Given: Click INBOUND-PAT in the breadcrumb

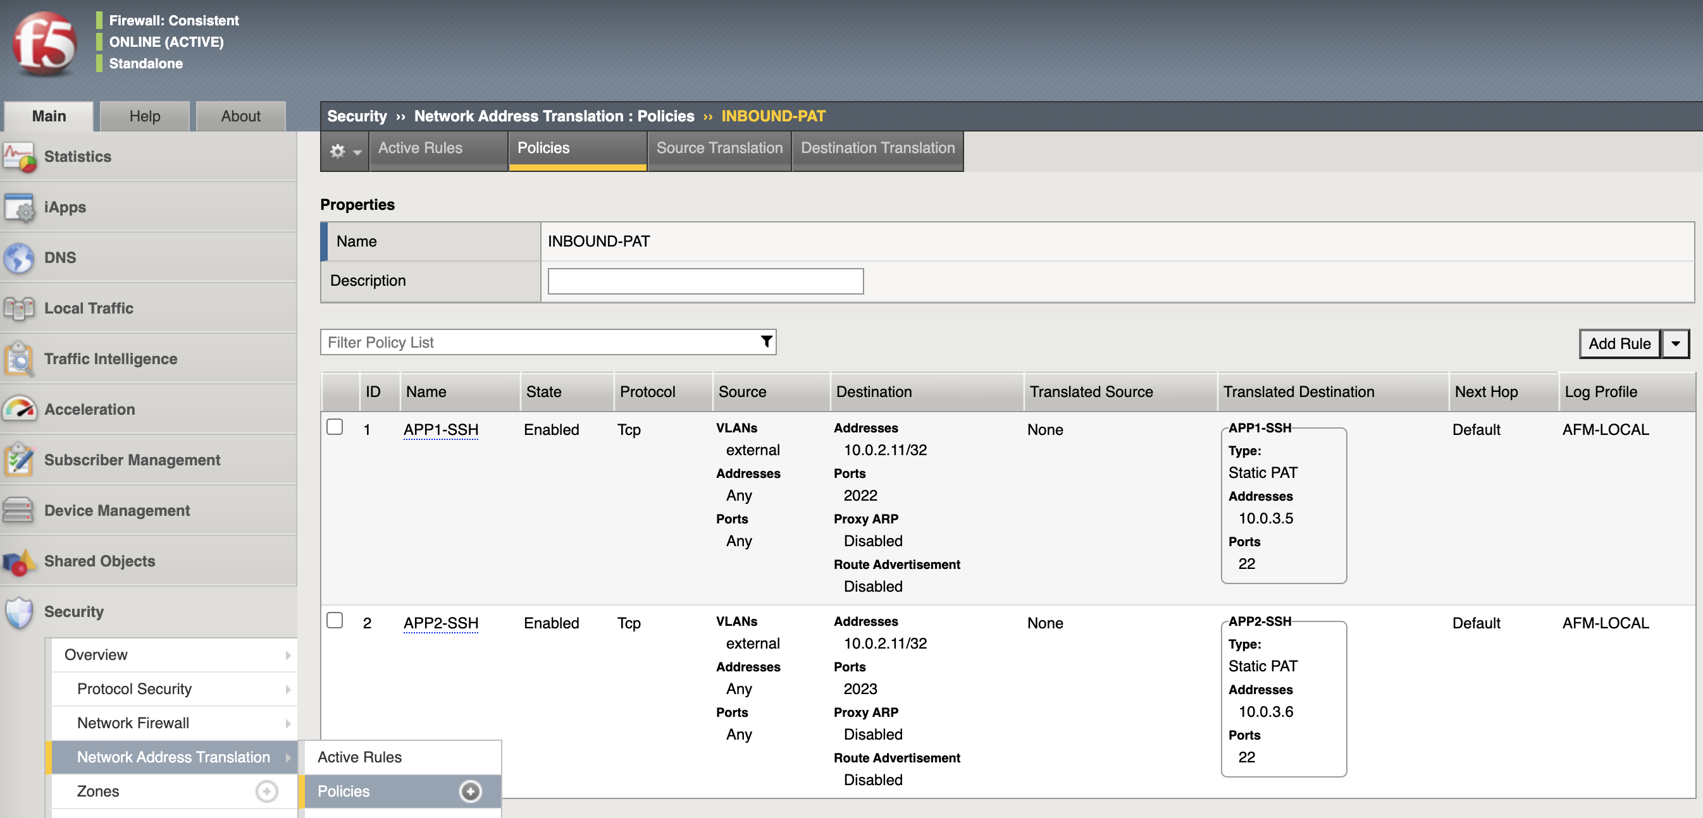Looking at the screenshot, I should click(x=773, y=116).
